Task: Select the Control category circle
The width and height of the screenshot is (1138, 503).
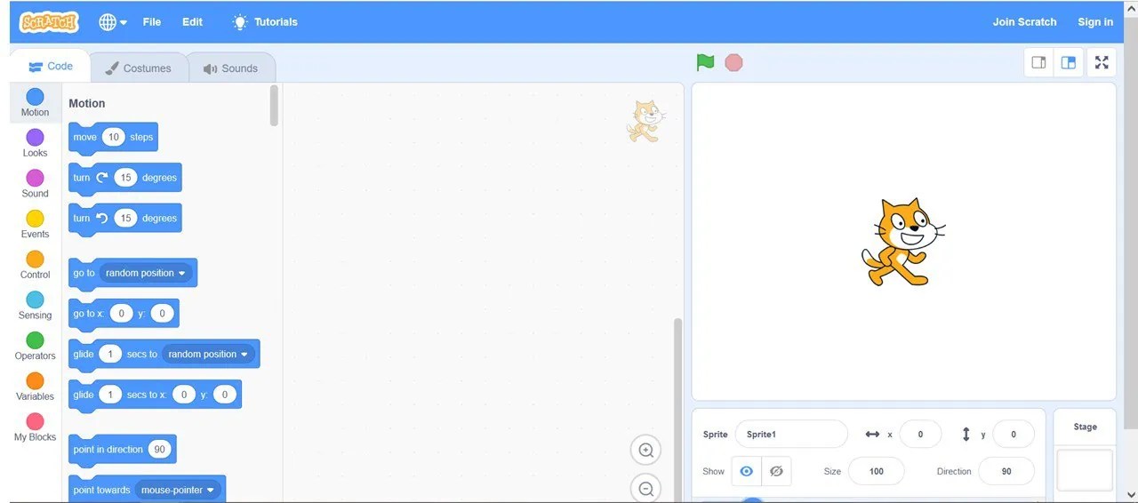Action: [35, 259]
